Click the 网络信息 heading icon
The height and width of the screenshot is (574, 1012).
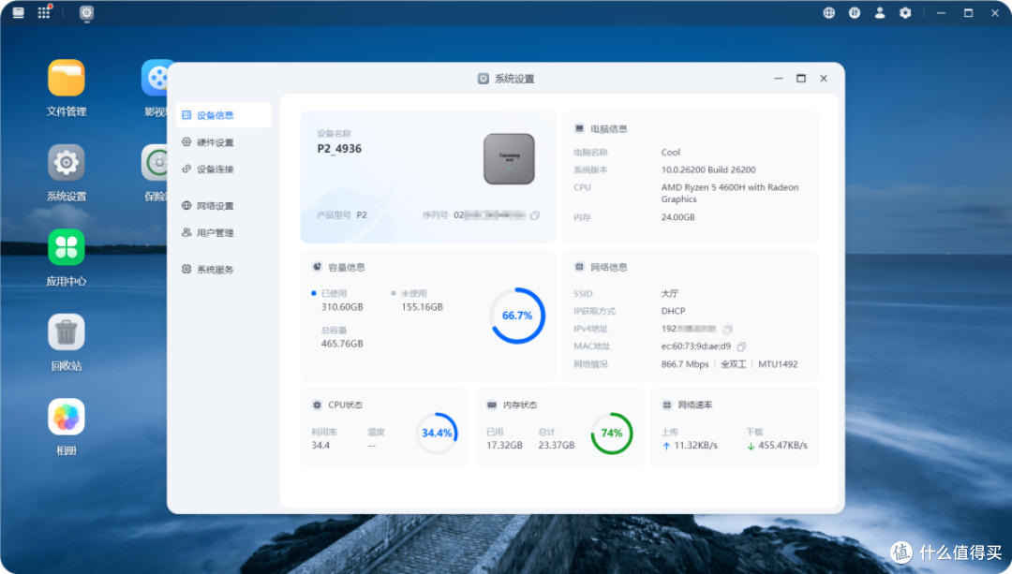(x=579, y=267)
